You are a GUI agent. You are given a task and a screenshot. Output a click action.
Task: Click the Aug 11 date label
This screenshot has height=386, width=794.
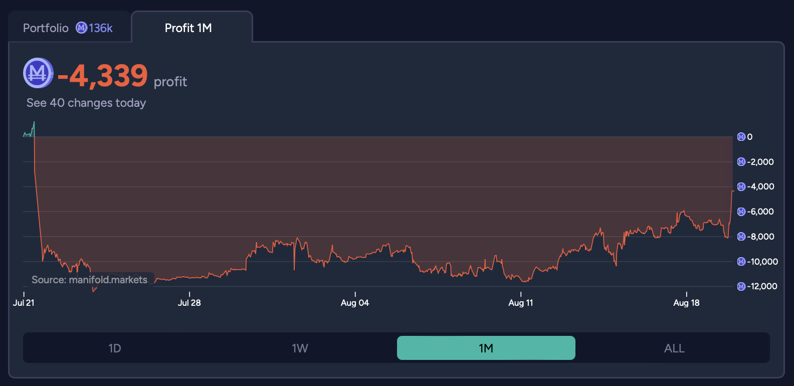click(x=521, y=303)
